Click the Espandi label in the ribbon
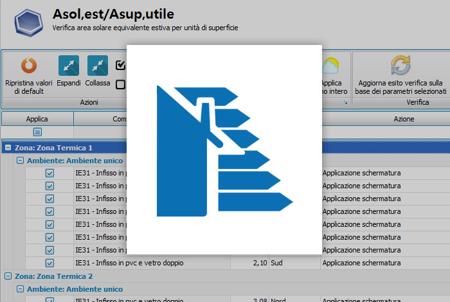The height and width of the screenshot is (302, 450). click(69, 83)
